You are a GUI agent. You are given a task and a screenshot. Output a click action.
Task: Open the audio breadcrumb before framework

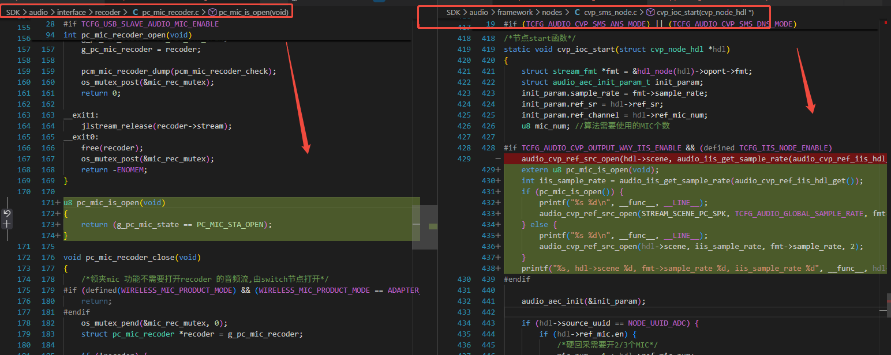pyautogui.click(x=479, y=12)
